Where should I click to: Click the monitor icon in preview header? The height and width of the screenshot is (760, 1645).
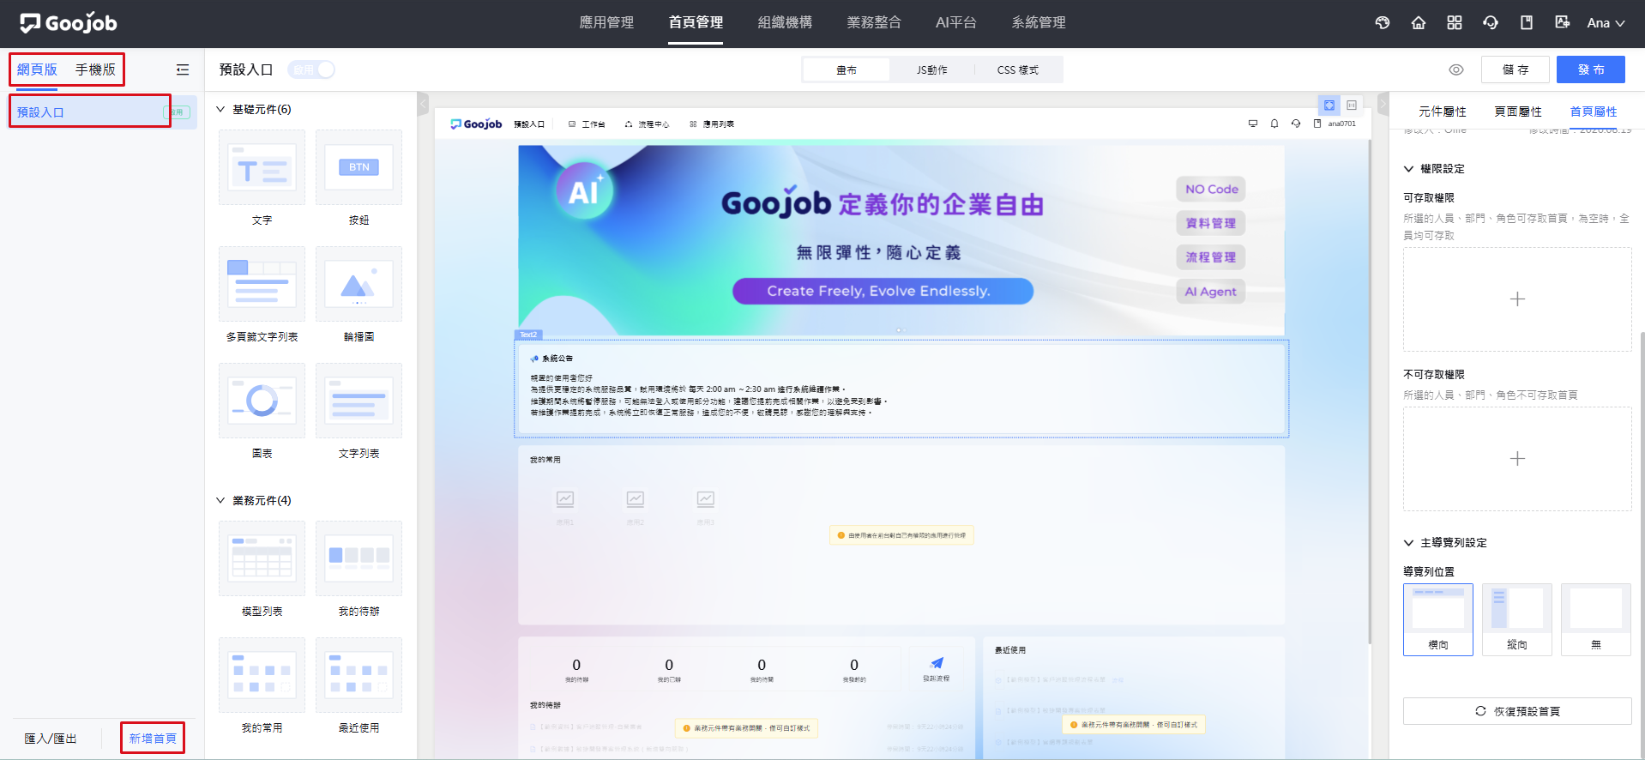[1253, 124]
